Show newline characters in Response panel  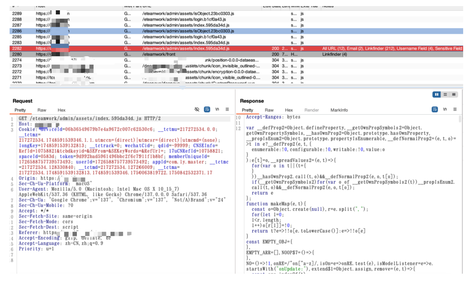coord(445,109)
